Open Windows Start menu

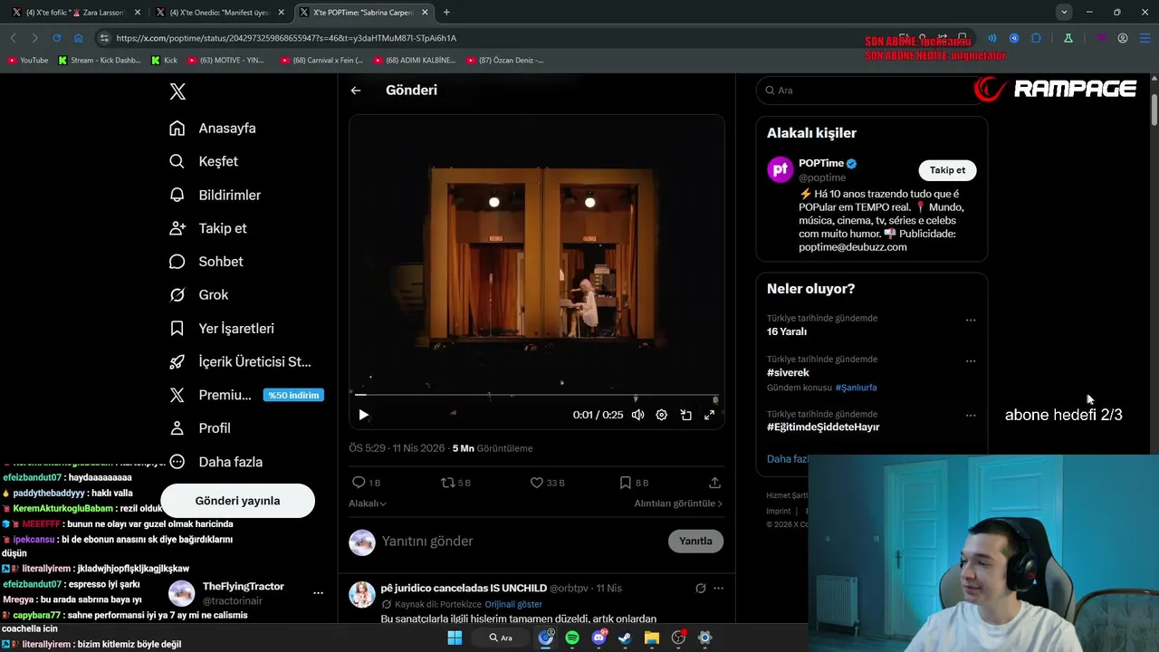[x=455, y=638]
